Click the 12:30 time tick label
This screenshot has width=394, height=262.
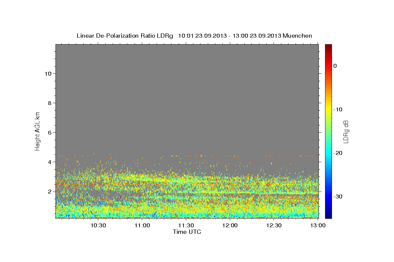(274, 225)
